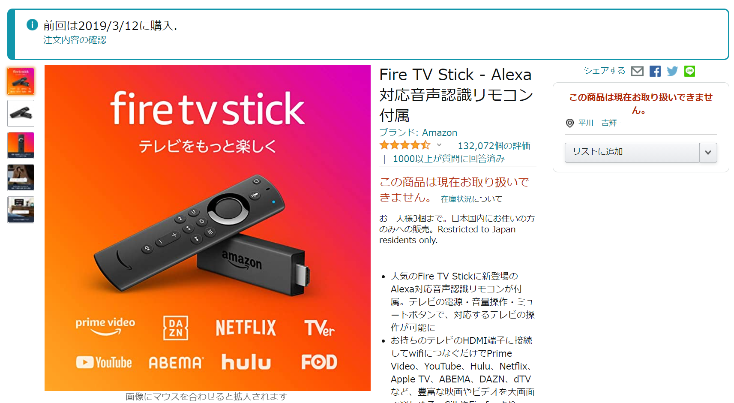Expand the star rating breakdown chevron

[439, 145]
